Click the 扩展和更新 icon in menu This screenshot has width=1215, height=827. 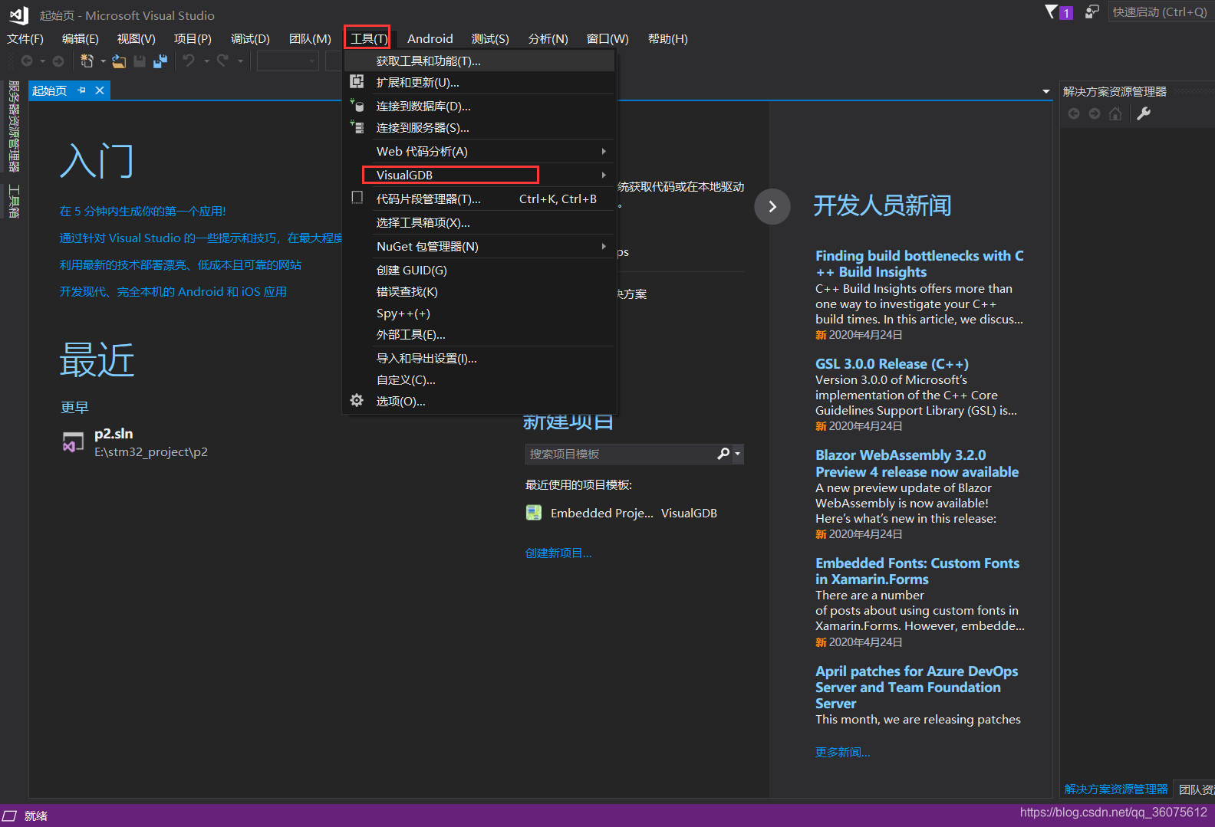(x=357, y=81)
